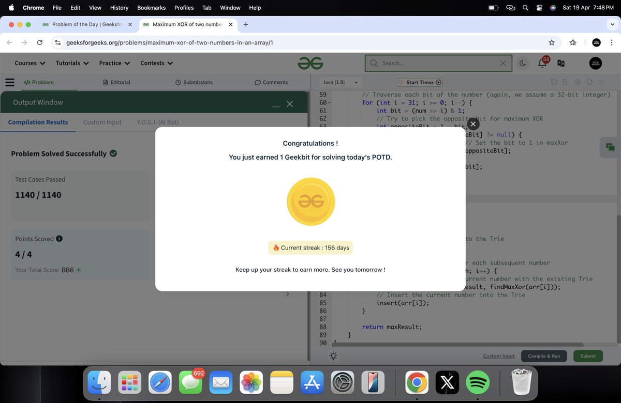Screen dimensions: 621x403
Task: Open the hamburger sidebar menu
Action: [9, 82]
